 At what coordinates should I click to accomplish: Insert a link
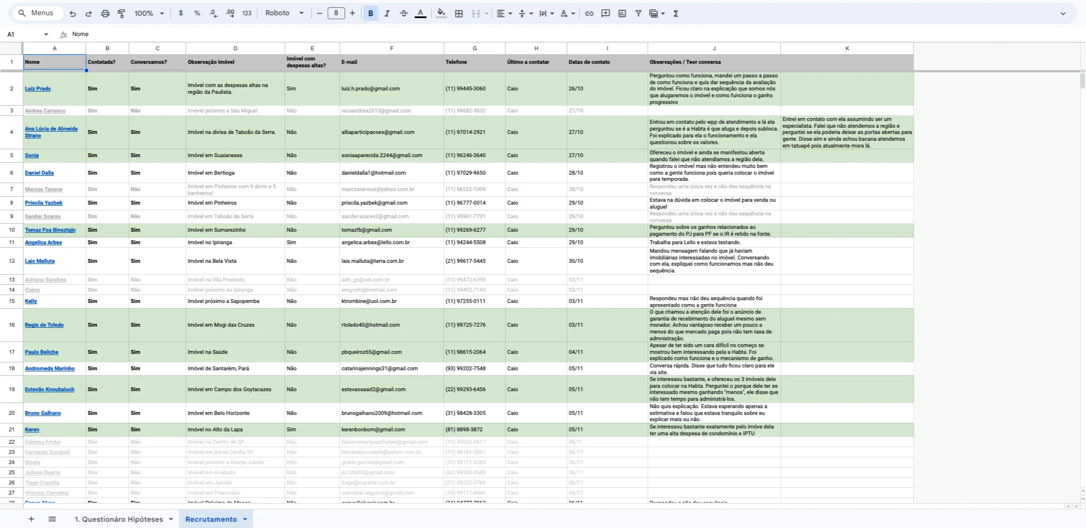[589, 14]
